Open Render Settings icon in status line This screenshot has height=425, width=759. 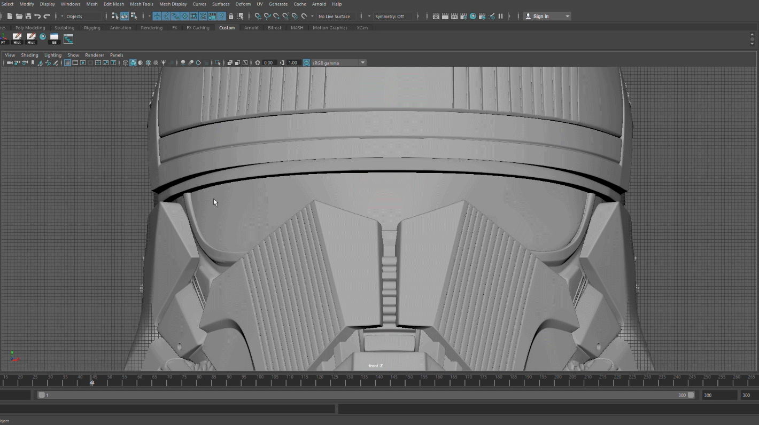point(463,16)
